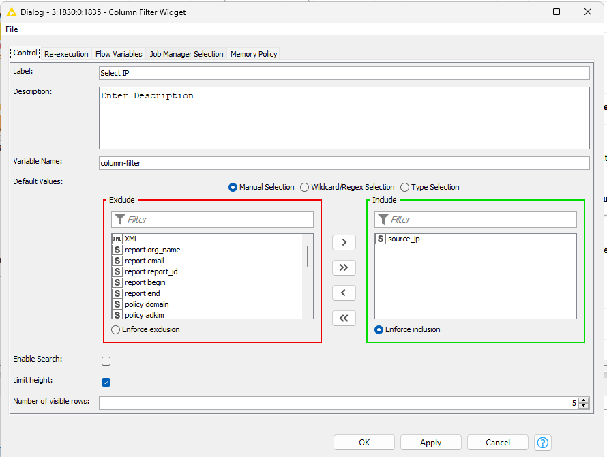
Task: Select report end in Exclude list
Action: click(x=207, y=293)
